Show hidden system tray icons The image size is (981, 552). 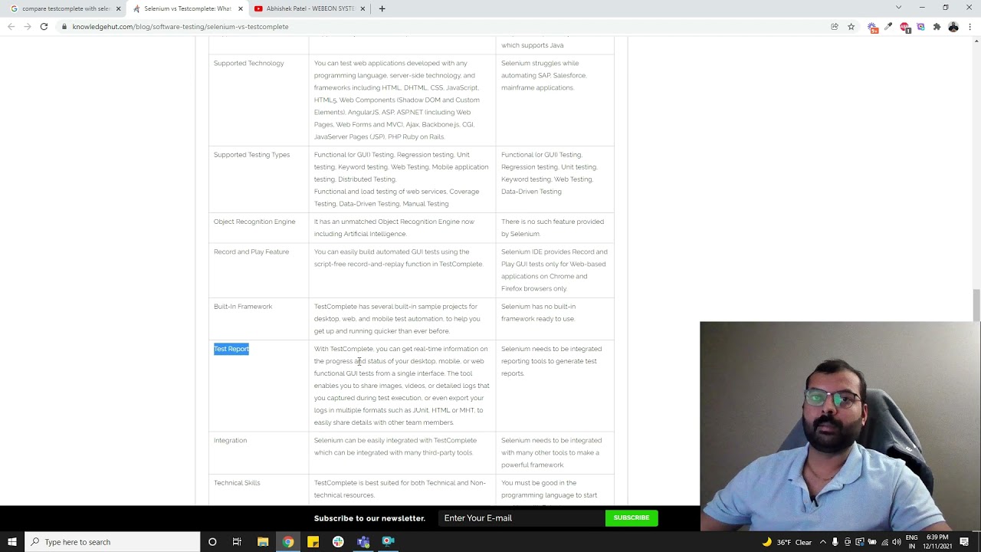point(823,542)
